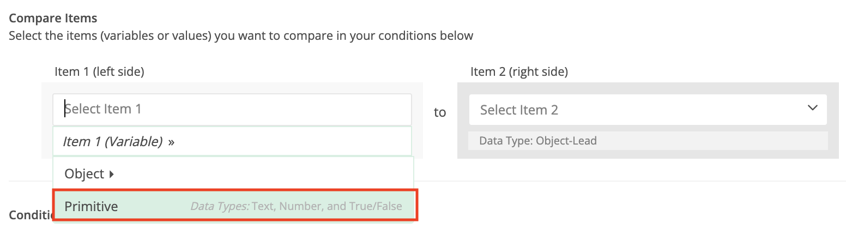The height and width of the screenshot is (228, 846).
Task: Click the text cursor in Item 1 field
Action: coord(65,109)
